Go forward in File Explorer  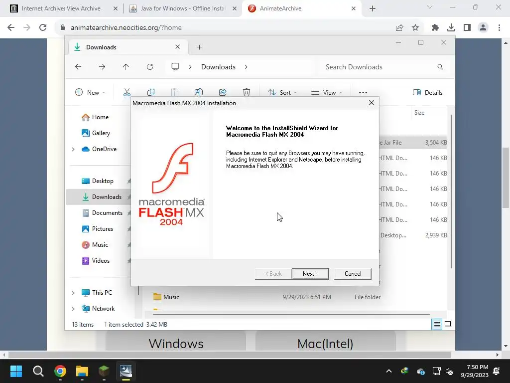tap(102, 67)
